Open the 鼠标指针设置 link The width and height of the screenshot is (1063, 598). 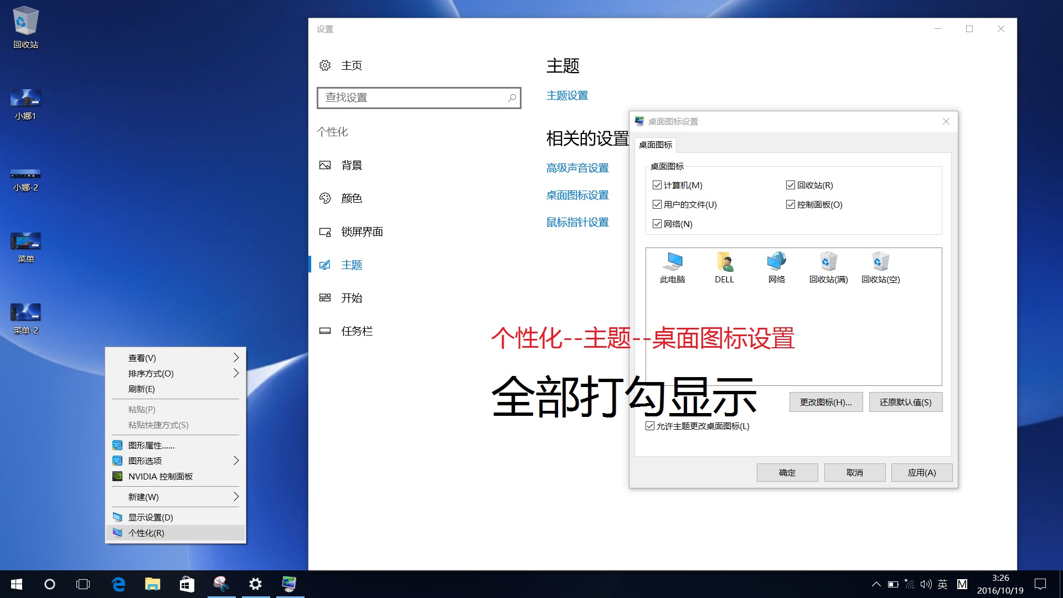[577, 222]
